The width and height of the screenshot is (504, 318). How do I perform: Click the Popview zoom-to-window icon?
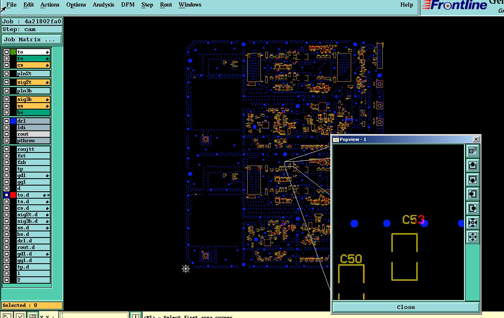pos(473,151)
